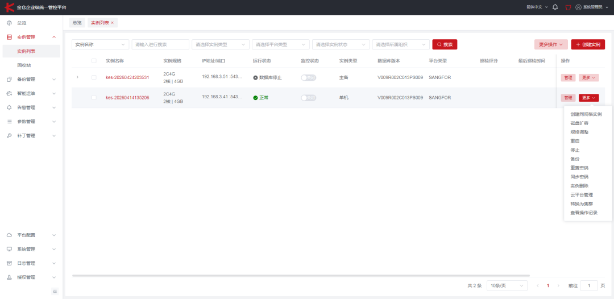Click the 系统管理 monitor icon
This screenshot has width=614, height=299.
[10, 250]
